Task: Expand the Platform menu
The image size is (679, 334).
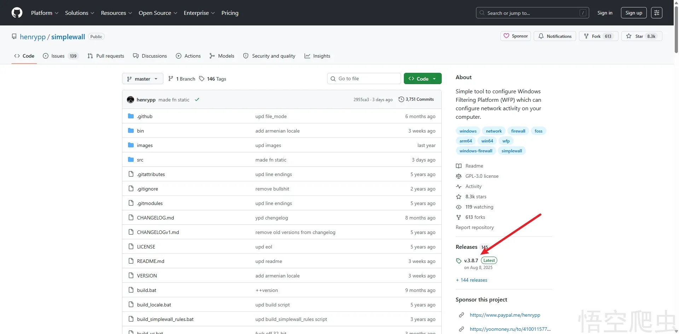Action: (45, 13)
